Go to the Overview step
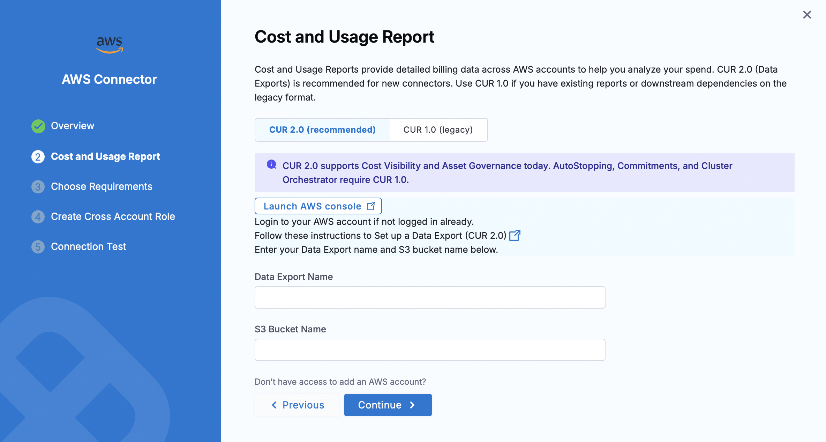Screen dimensions: 826x442 tap(73, 126)
